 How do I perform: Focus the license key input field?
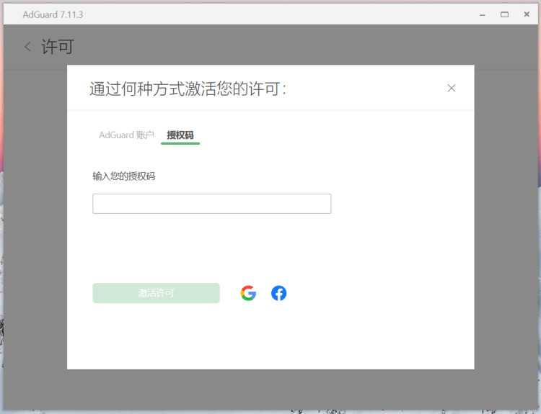pyautogui.click(x=212, y=204)
